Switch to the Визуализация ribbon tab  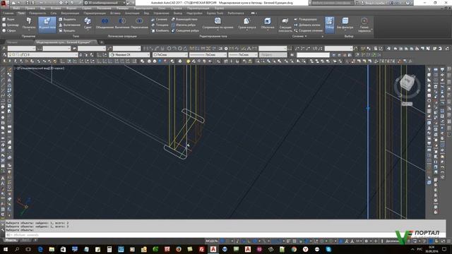coord(70,13)
